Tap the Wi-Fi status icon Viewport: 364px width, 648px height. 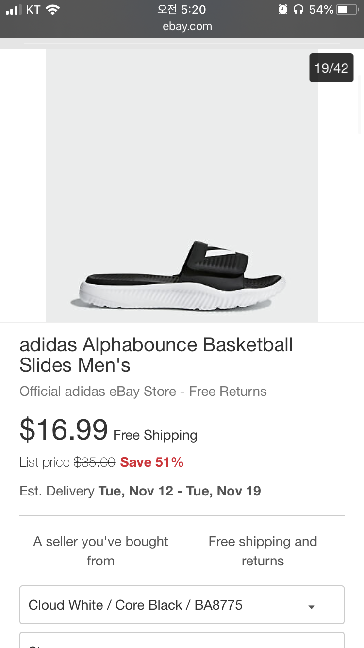click(52, 10)
